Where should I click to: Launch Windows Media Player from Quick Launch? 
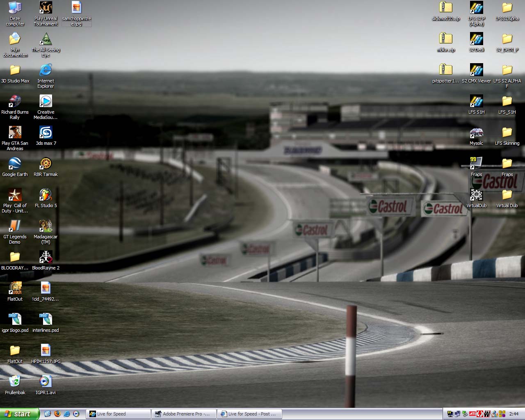tap(76, 414)
